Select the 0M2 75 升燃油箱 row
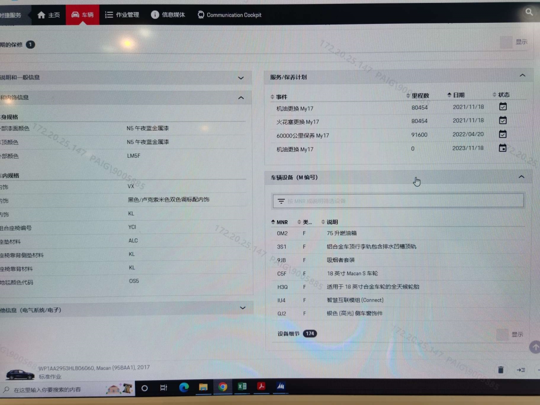Viewport: 540px width, 405px height. pyautogui.click(x=398, y=233)
